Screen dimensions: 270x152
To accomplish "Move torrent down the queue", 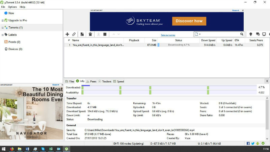I will point(119,34).
